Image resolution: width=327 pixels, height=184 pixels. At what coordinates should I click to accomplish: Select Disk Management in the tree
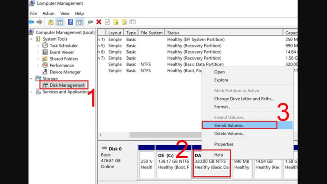click(x=67, y=85)
